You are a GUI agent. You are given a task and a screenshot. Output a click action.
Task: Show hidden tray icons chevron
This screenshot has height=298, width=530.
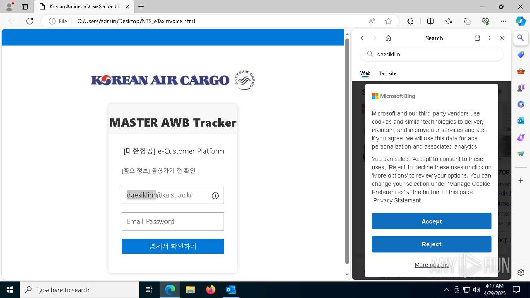click(446, 290)
